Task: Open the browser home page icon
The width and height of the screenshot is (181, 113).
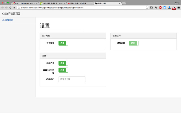Action: pyautogui.click(x=14, y=8)
